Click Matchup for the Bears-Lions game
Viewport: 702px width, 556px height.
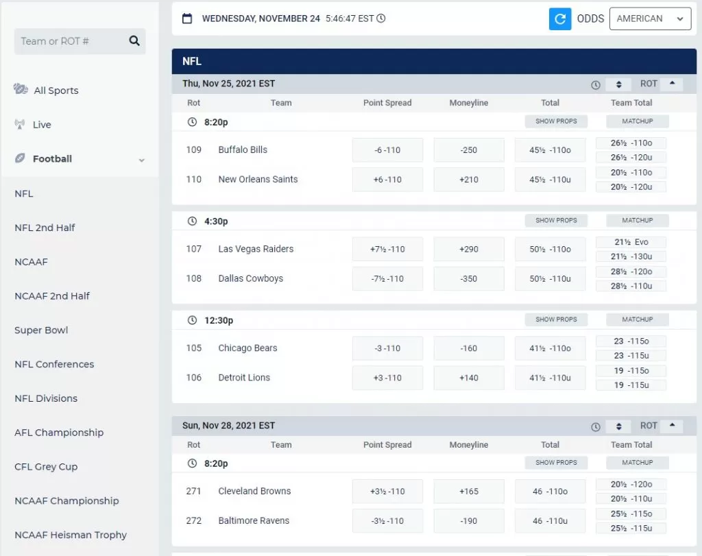point(638,319)
